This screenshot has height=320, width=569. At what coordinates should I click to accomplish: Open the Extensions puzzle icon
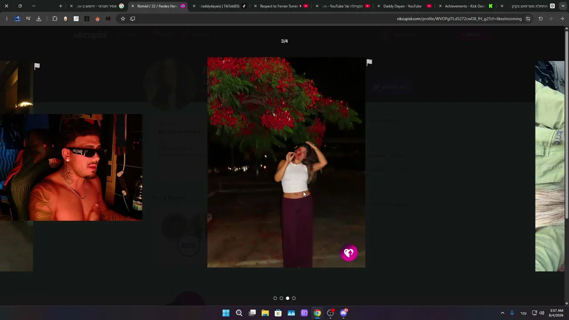tap(55, 19)
